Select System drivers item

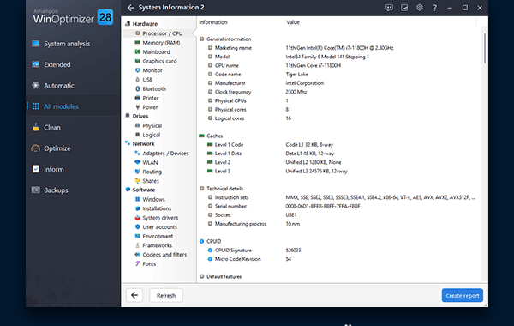pyautogui.click(x=160, y=217)
